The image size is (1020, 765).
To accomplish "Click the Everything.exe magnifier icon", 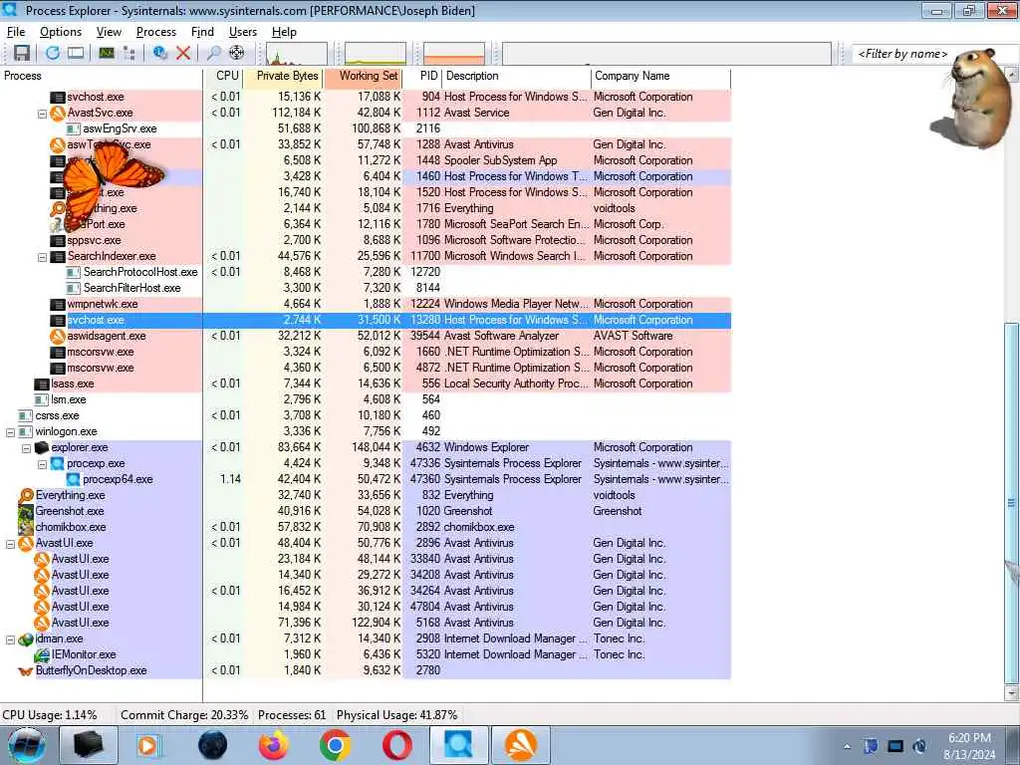I will 26,496.
